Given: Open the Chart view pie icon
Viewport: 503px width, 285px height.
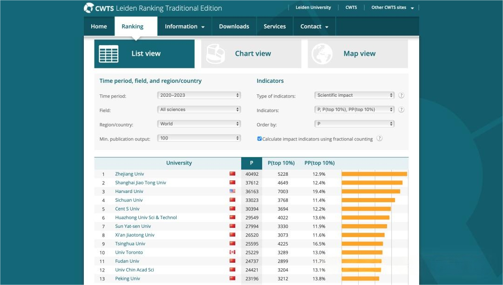Looking at the screenshot, I should [x=216, y=54].
